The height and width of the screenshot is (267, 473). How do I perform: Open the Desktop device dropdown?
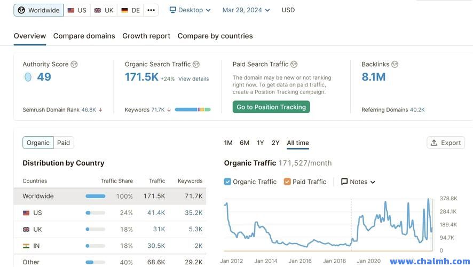coord(190,10)
